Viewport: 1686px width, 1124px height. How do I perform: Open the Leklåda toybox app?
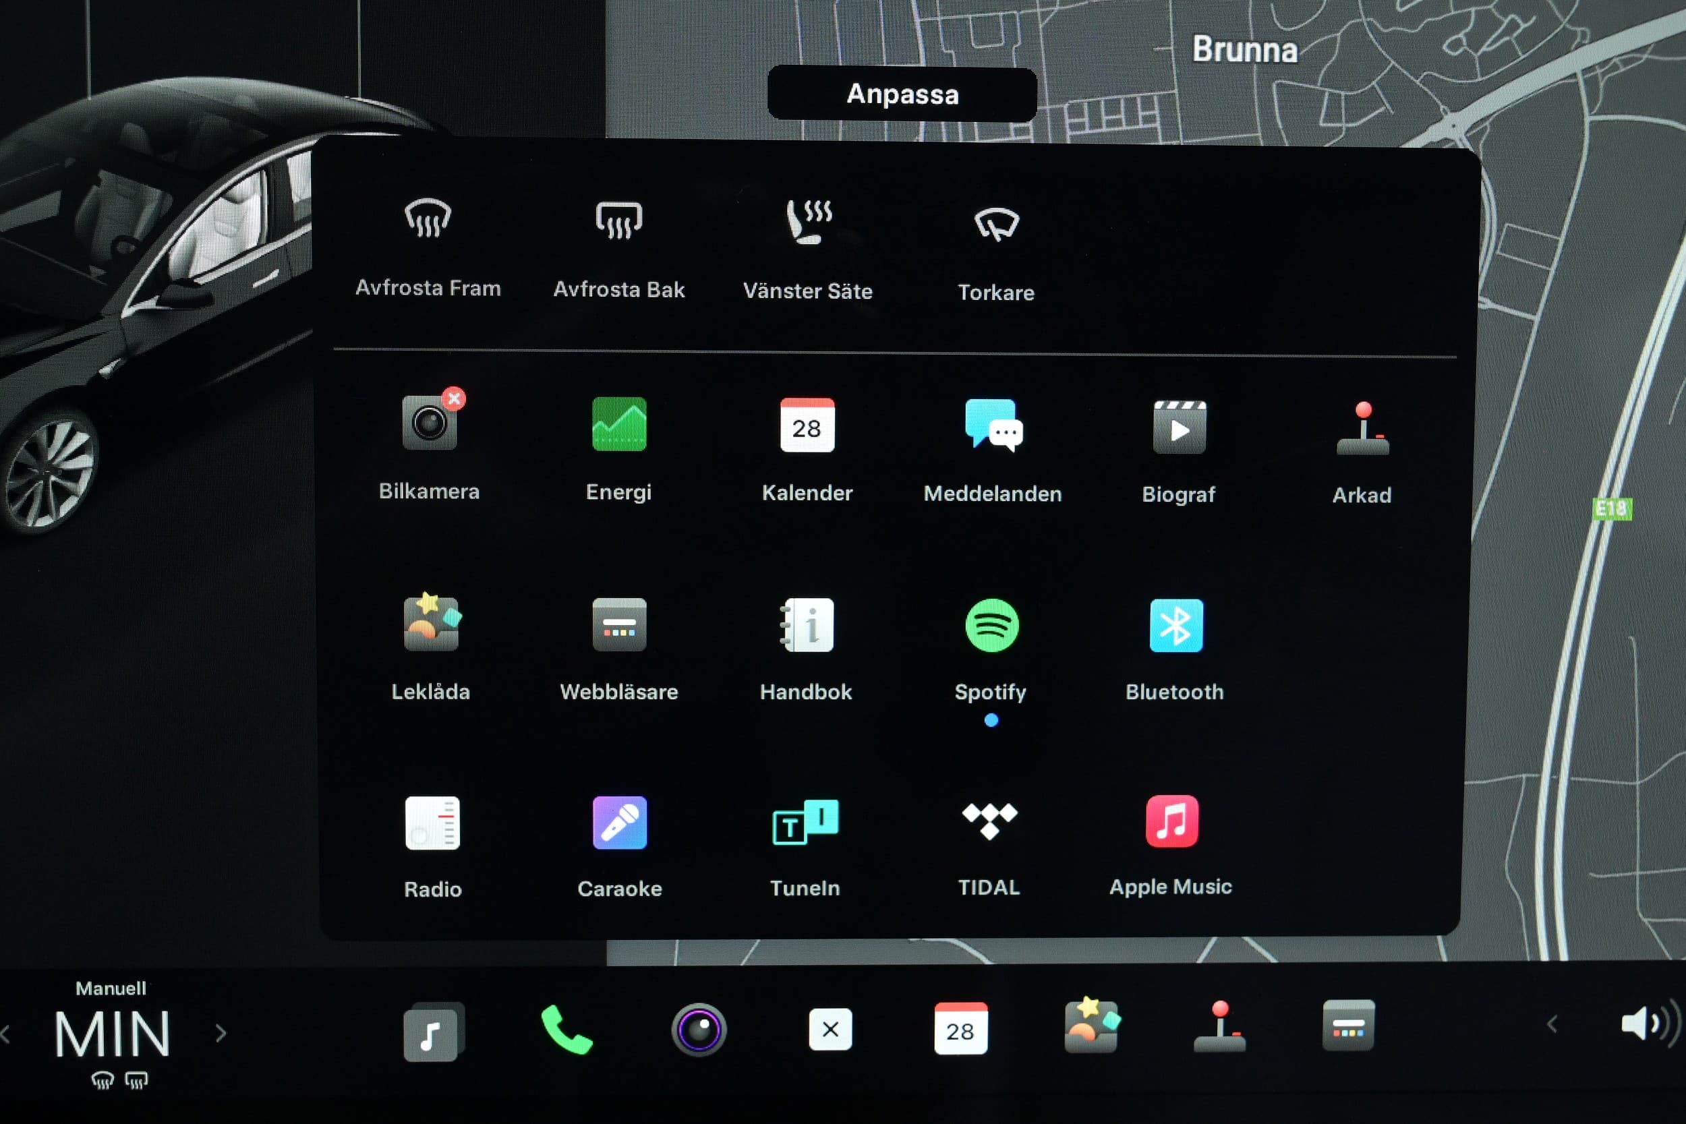coord(431,622)
